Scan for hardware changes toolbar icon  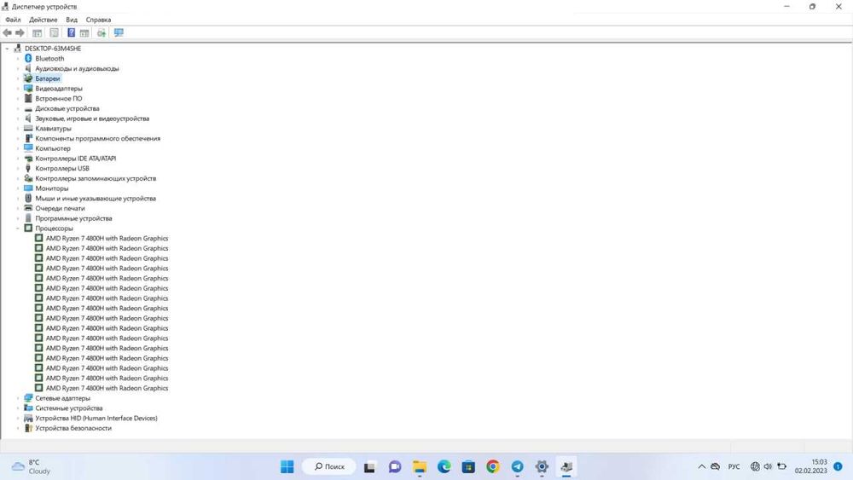102,33
